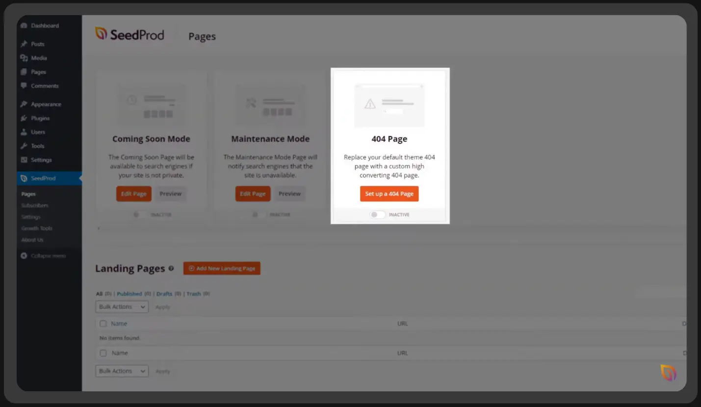The height and width of the screenshot is (407, 701).
Task: Check the header Name select-all checkbox
Action: 103,324
